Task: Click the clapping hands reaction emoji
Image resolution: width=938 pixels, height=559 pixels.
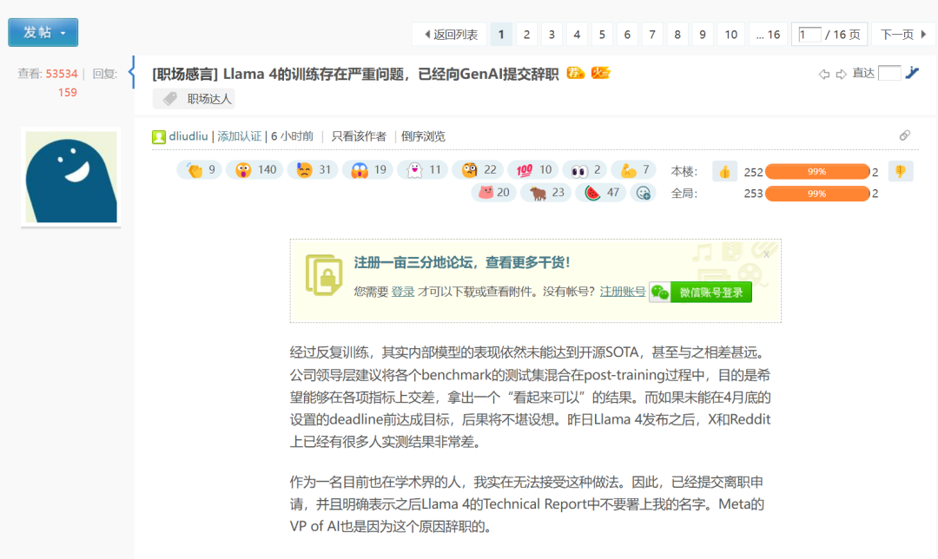Action: (195, 170)
